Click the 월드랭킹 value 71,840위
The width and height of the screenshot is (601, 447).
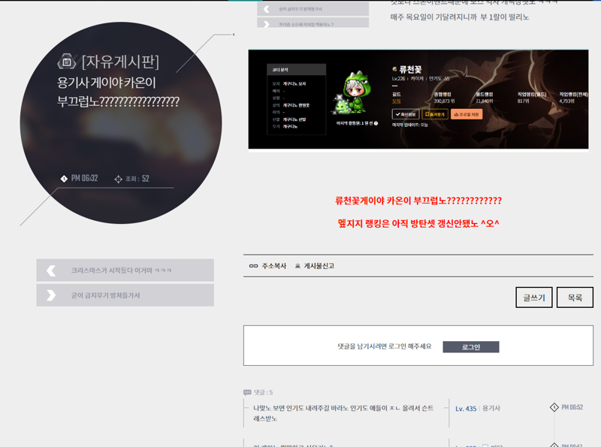point(485,101)
